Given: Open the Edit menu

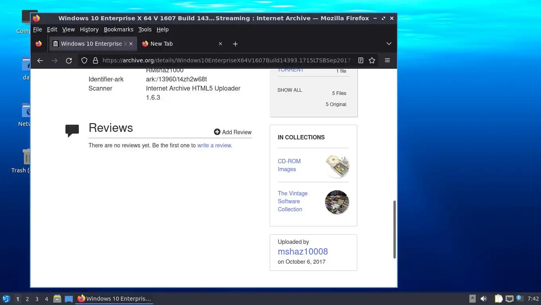Looking at the screenshot, I should point(52,29).
